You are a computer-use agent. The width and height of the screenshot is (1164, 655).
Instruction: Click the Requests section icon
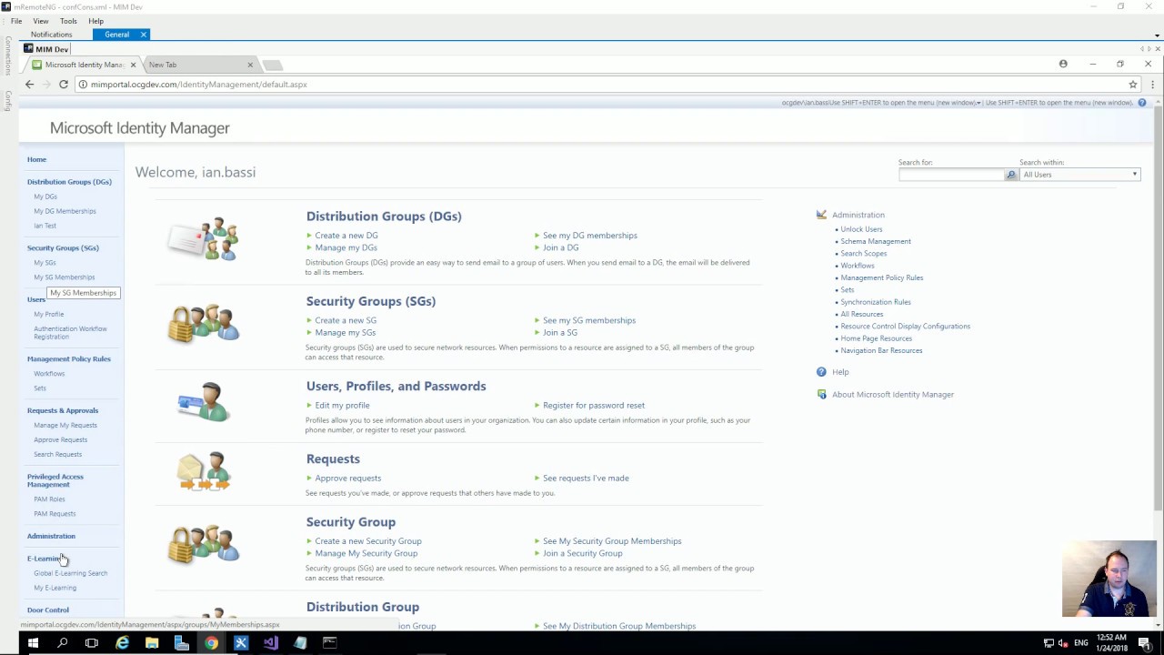tap(204, 472)
